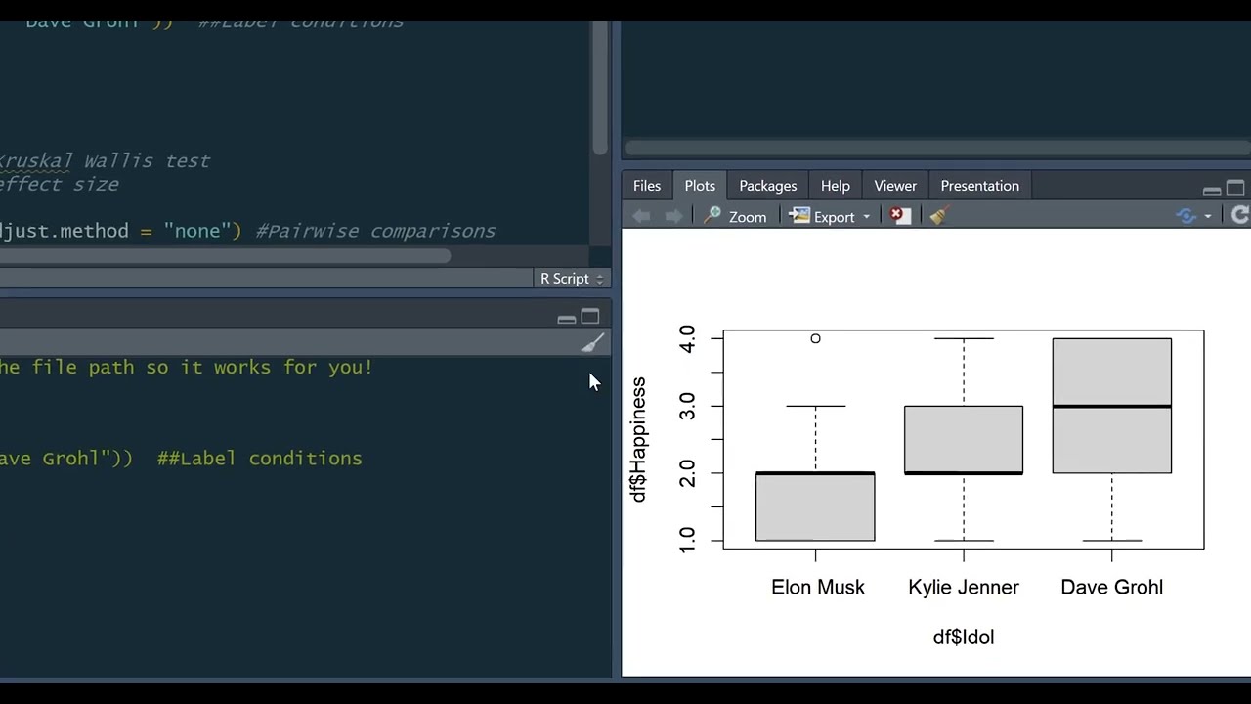Maximize the console pane
Image resolution: width=1251 pixels, height=704 pixels.
589,317
